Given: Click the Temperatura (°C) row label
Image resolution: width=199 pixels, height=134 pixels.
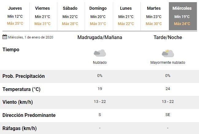Looking at the screenshot, I should pos(21,89).
